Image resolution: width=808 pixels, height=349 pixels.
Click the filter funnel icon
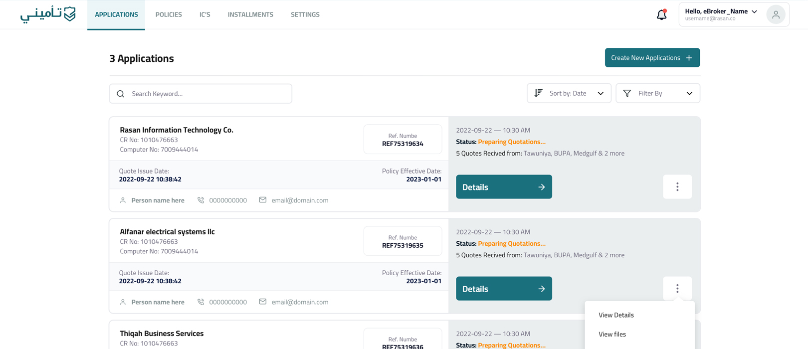tap(627, 93)
